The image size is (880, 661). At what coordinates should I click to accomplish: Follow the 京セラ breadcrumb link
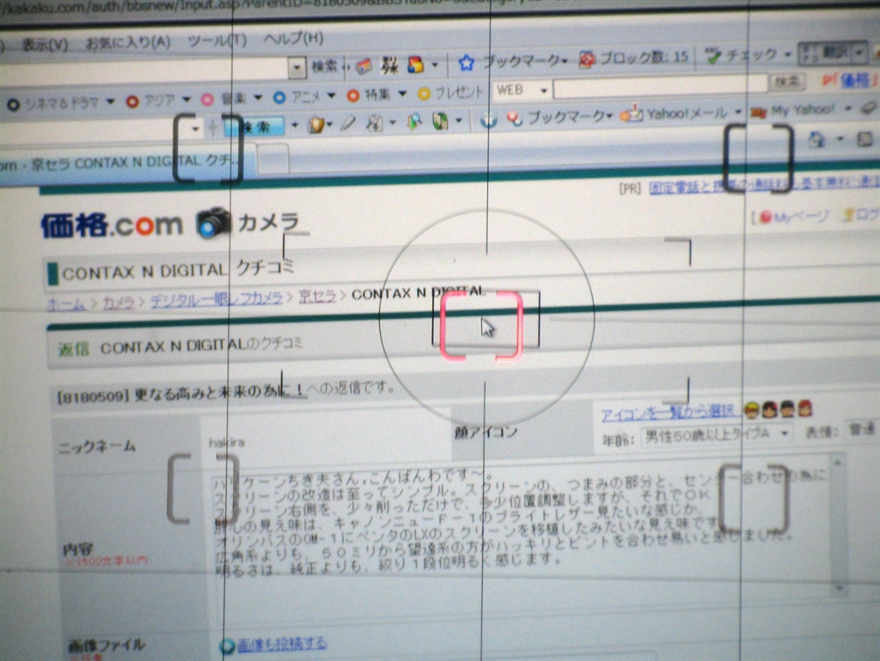pos(316,296)
